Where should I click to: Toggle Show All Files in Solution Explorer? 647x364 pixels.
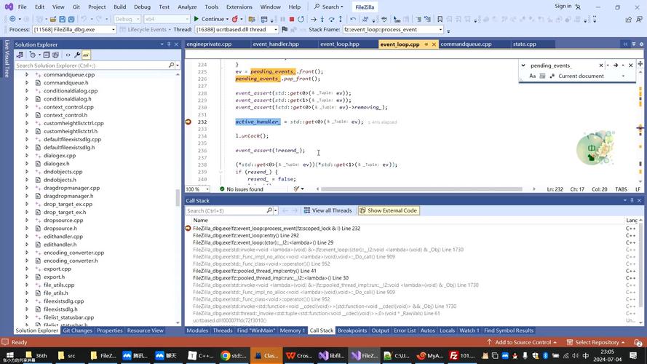point(56,55)
